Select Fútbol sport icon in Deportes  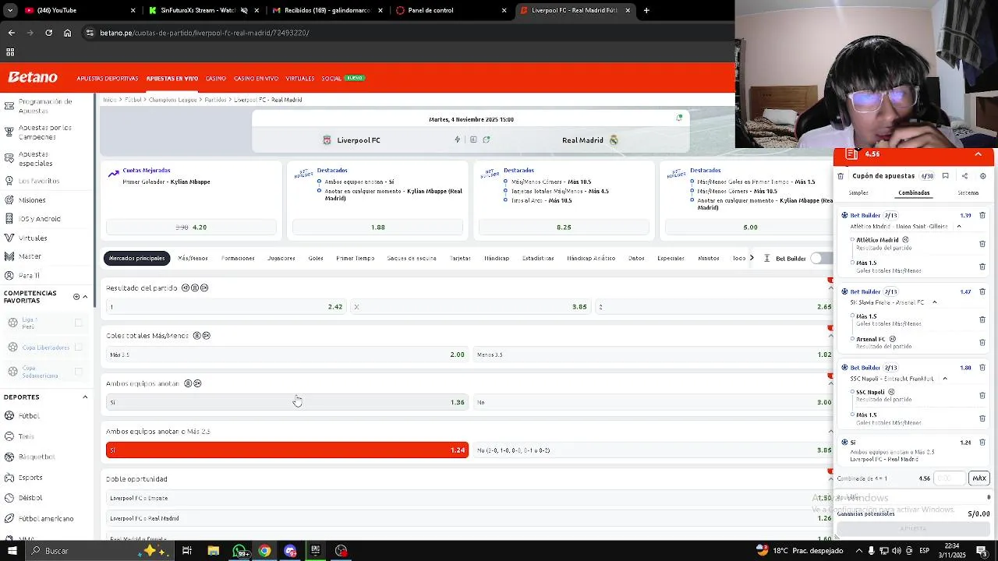point(9,416)
